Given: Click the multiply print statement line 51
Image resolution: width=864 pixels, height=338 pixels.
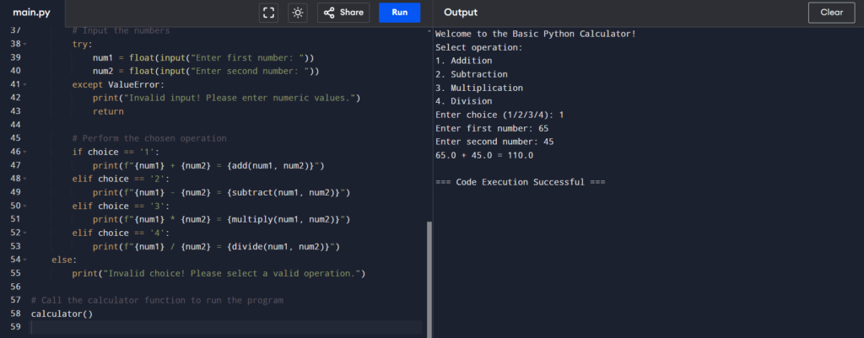Looking at the screenshot, I should (222, 220).
